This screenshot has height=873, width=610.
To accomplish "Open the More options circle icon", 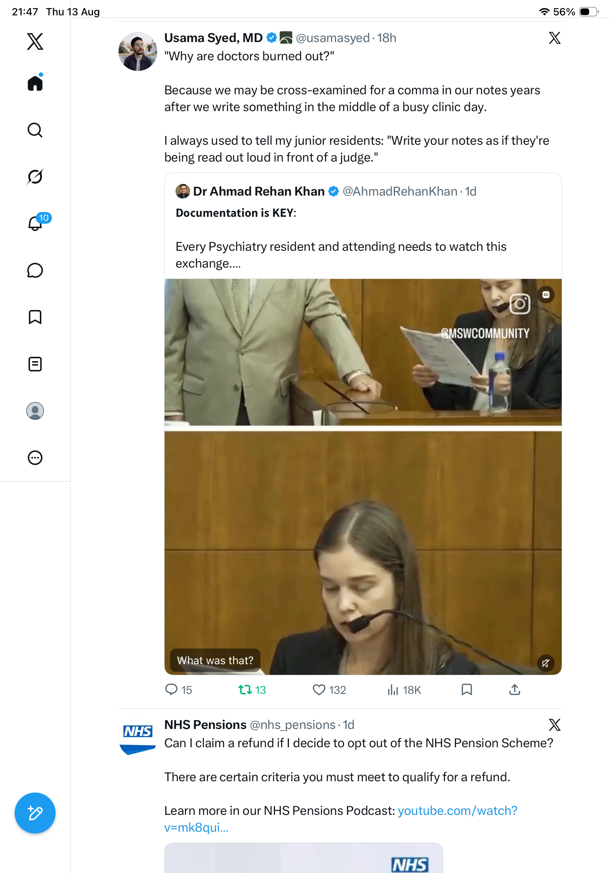I will [35, 457].
